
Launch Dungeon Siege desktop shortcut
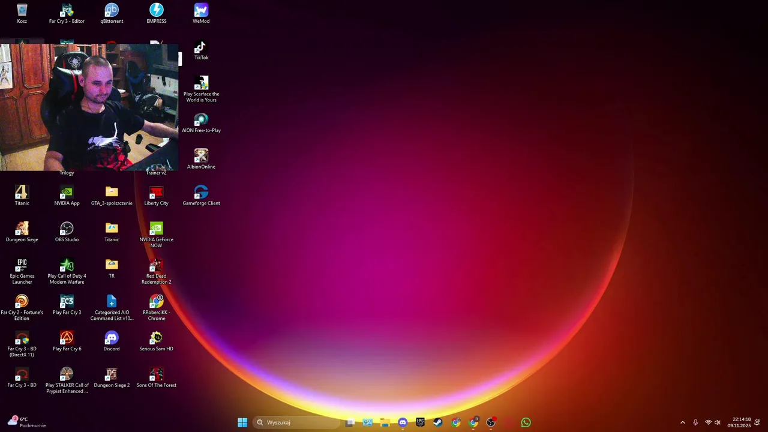22,232
